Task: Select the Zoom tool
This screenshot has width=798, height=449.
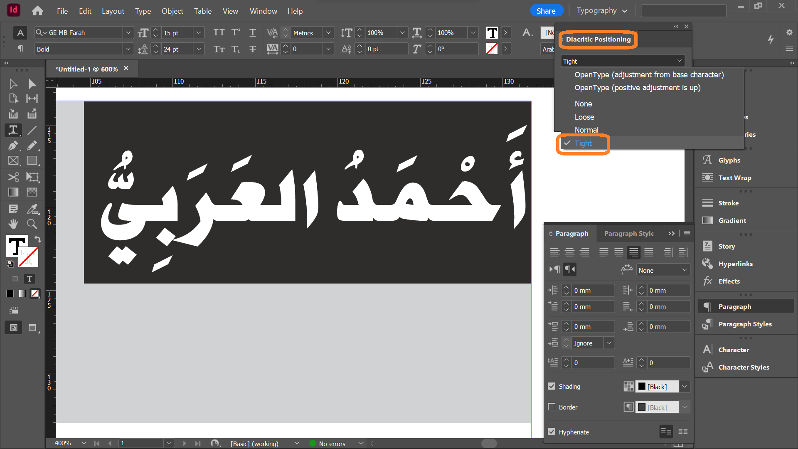Action: pyautogui.click(x=32, y=224)
